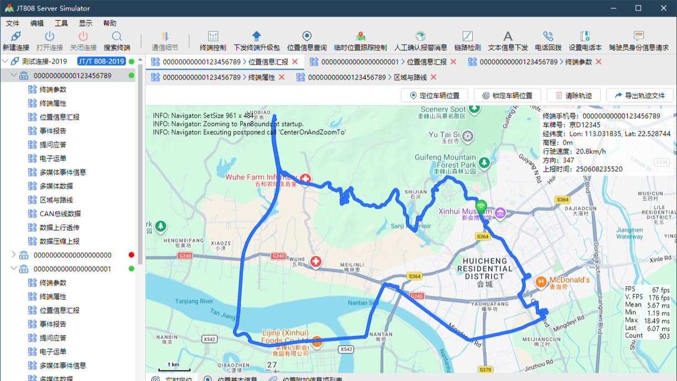Screen dimensions: 677x381
Task: Click the 驾驶员身份信息请求 driver identity request icon
Action: (x=639, y=36)
